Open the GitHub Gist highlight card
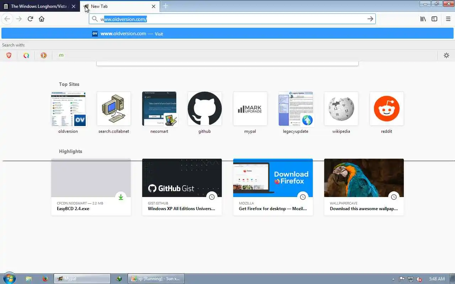The width and height of the screenshot is (455, 284). [x=182, y=187]
